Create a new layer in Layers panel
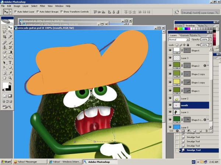The image size is (221, 165). 200,131
